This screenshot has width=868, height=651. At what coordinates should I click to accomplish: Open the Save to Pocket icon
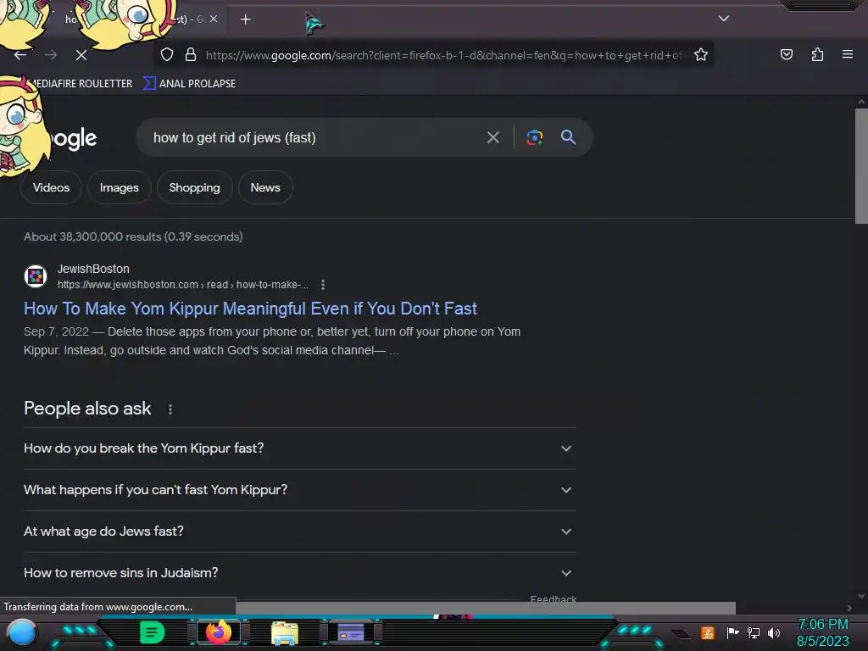point(786,54)
